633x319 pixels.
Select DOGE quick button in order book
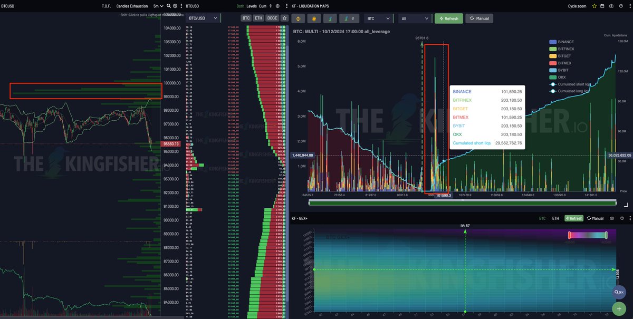tap(272, 18)
